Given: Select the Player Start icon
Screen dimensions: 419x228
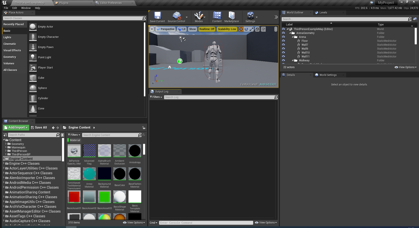Looking at the screenshot, I should [x=33, y=67].
